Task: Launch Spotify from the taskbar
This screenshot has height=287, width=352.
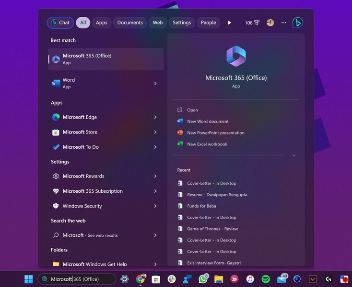Action: [266, 279]
